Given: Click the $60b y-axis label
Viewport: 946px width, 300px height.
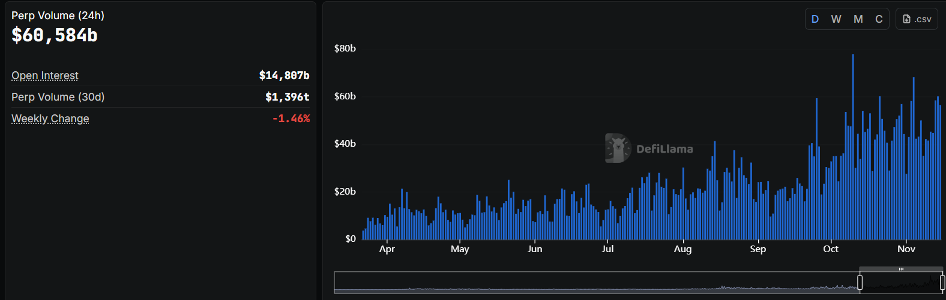Looking at the screenshot, I should click(345, 96).
